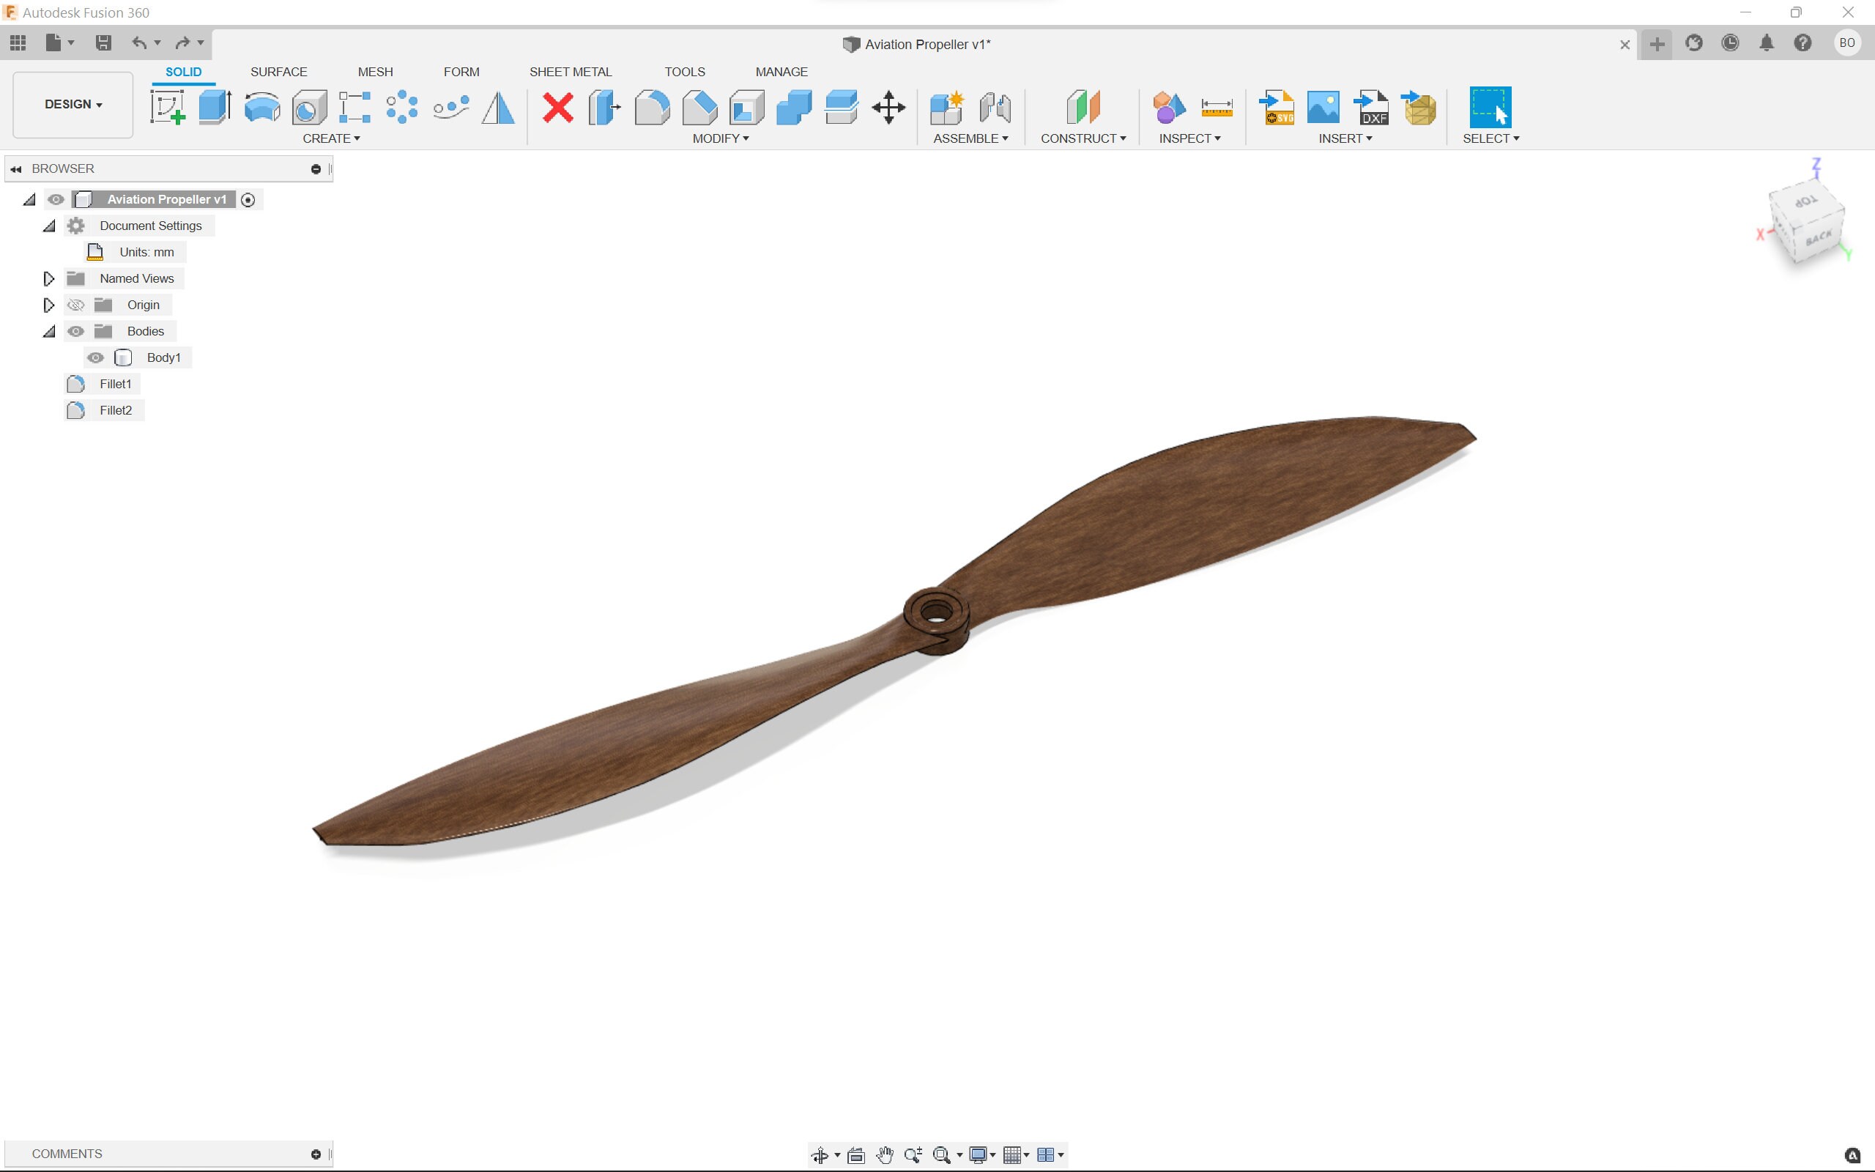Hide Body1 in the browser
Screen dimensions: 1875x1172
click(x=95, y=357)
